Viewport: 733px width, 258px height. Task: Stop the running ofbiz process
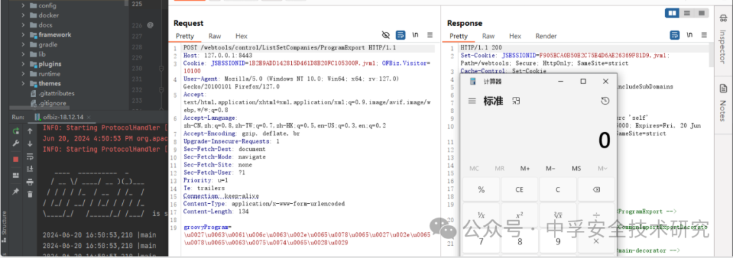pos(16,159)
